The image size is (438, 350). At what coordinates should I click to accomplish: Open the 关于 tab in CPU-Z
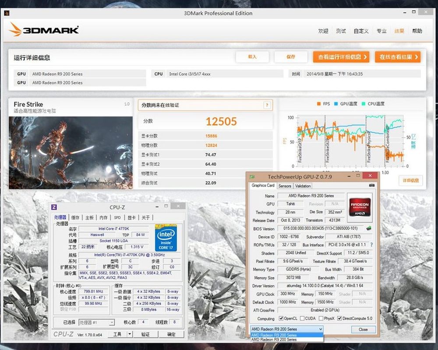145,217
